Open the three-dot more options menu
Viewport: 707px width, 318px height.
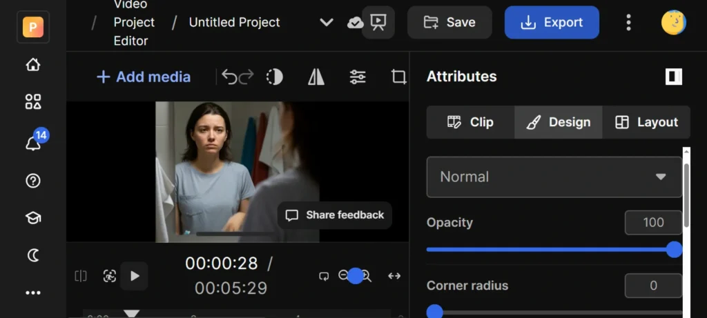628,23
